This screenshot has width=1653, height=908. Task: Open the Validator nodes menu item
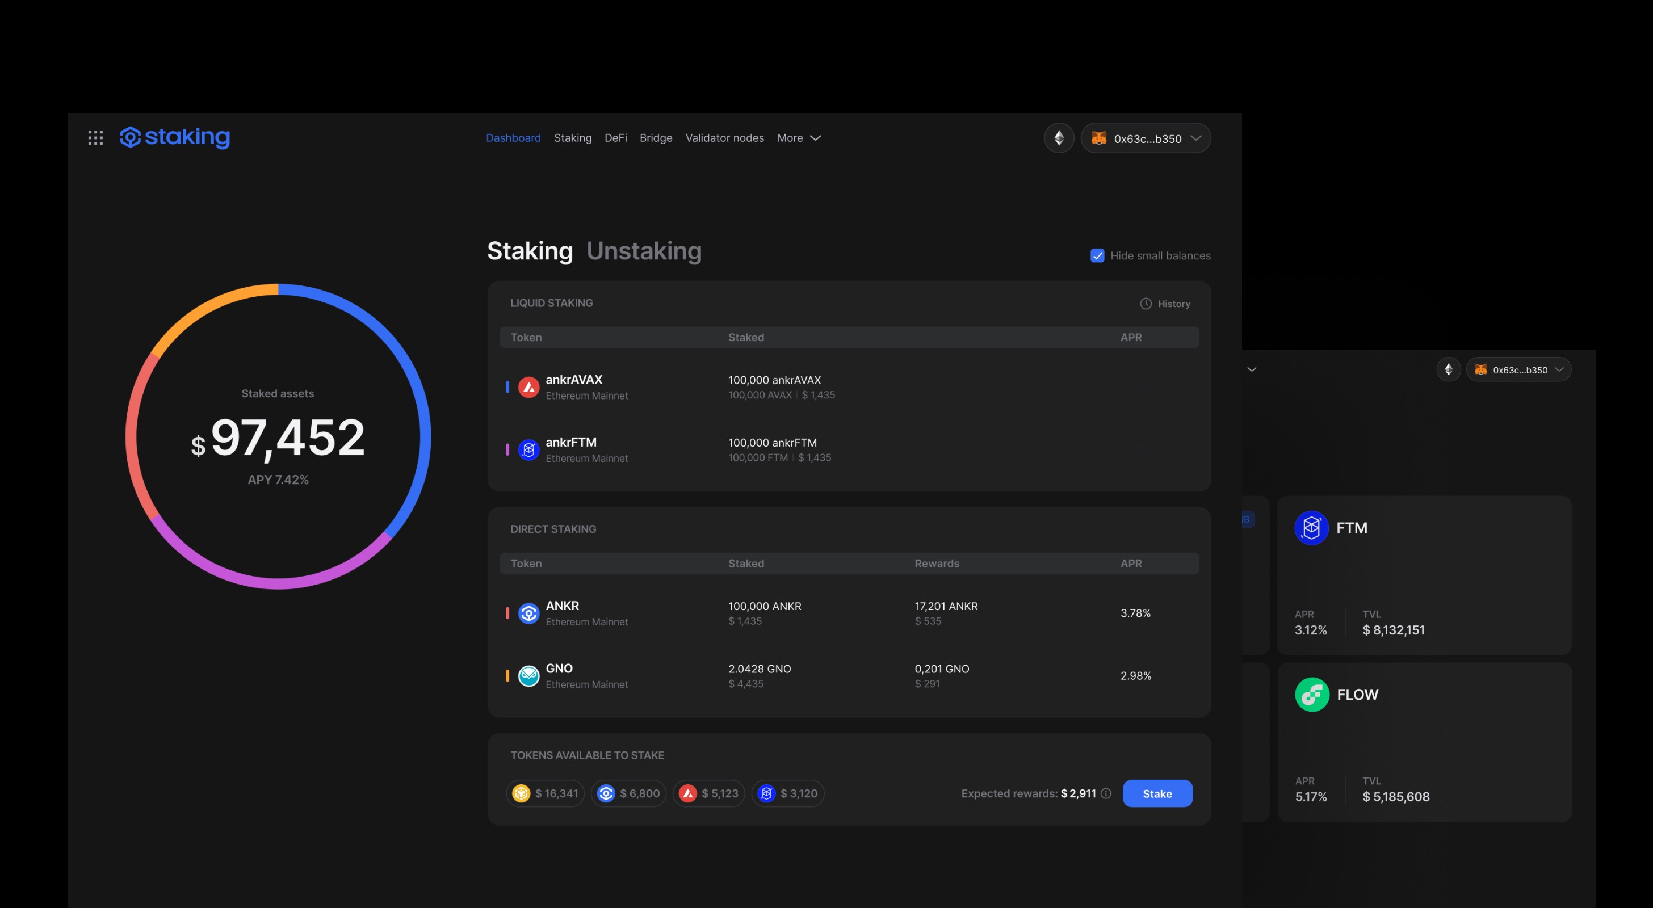tap(724, 138)
